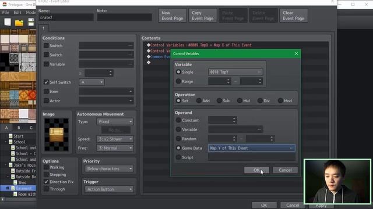This screenshot has height=209, width=373.
Task: Choose the Div operation
Action: pyautogui.click(x=260, y=100)
